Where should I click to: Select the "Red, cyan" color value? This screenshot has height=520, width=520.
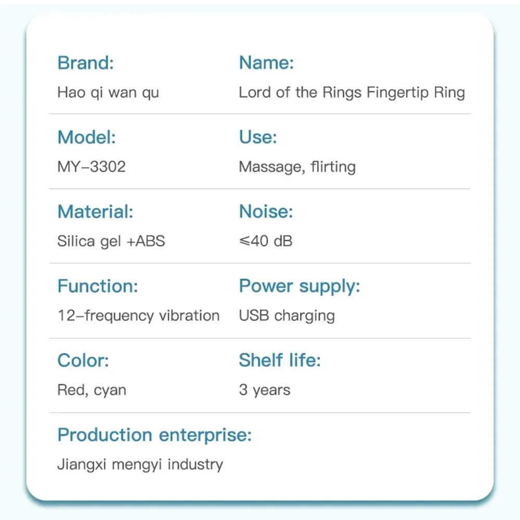92,390
